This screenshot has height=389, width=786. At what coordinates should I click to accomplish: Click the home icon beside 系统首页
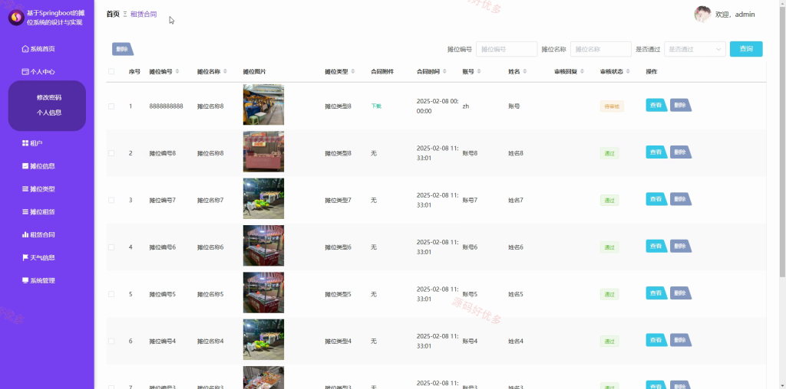25,49
